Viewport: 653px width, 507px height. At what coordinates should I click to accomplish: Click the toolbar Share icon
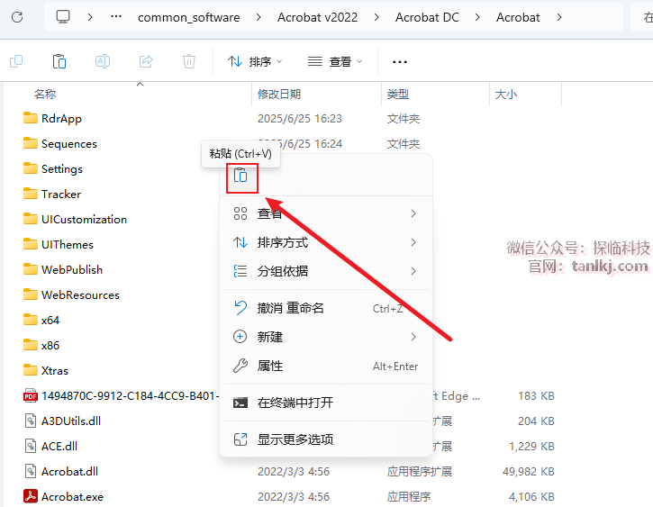(x=146, y=61)
